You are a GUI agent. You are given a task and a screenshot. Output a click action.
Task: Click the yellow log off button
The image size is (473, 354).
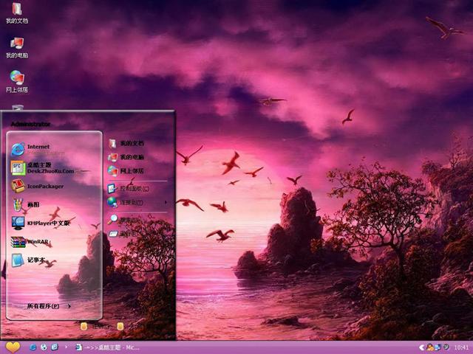(84, 327)
